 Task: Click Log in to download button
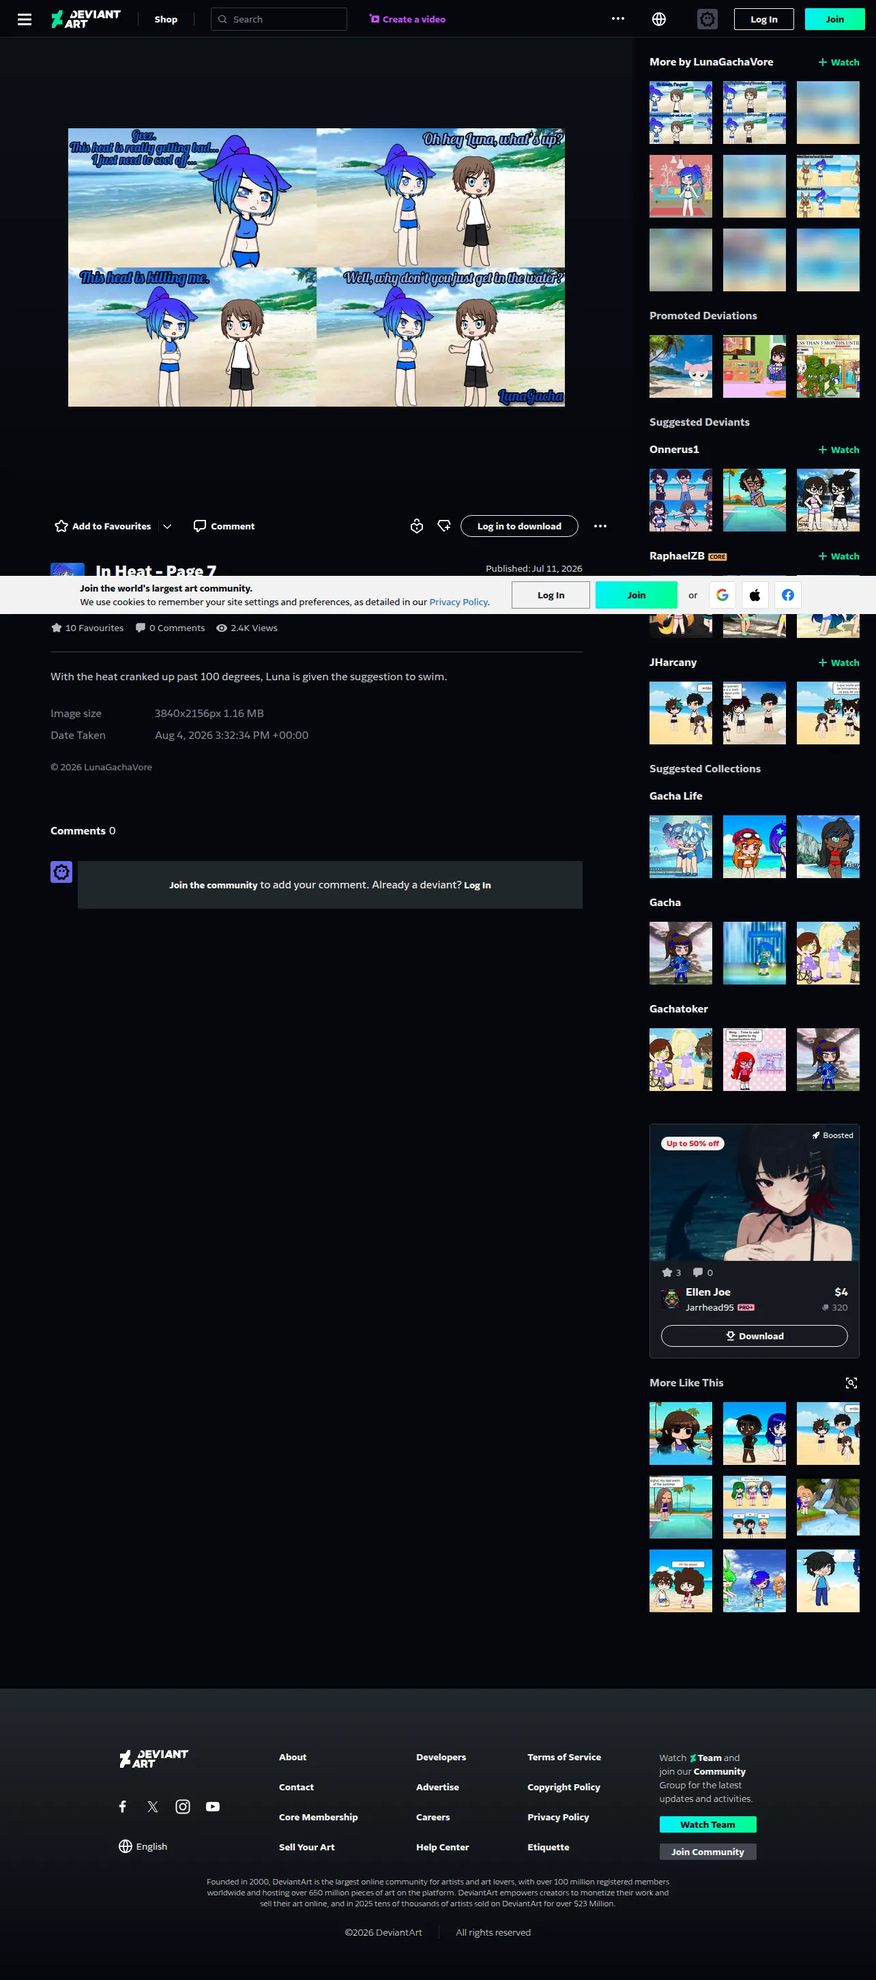(x=519, y=526)
